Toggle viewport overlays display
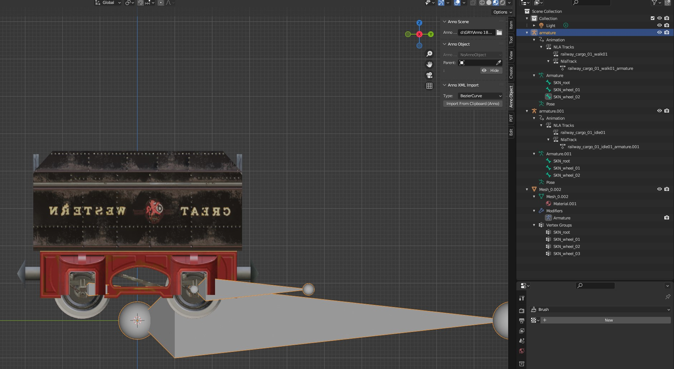 pyautogui.click(x=457, y=3)
